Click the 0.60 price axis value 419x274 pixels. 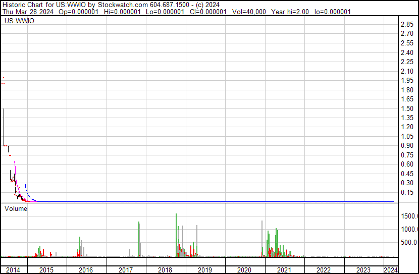coord(407,164)
